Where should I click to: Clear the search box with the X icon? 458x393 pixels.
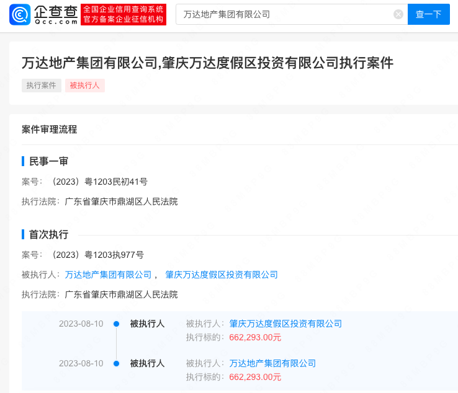coord(398,14)
